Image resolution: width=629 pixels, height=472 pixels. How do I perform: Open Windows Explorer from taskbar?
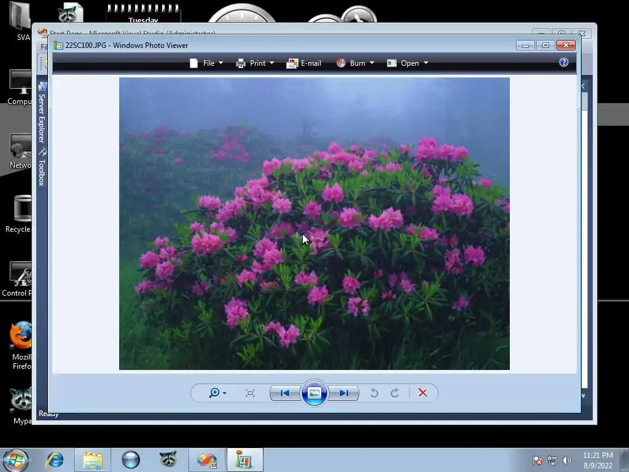pos(93,460)
